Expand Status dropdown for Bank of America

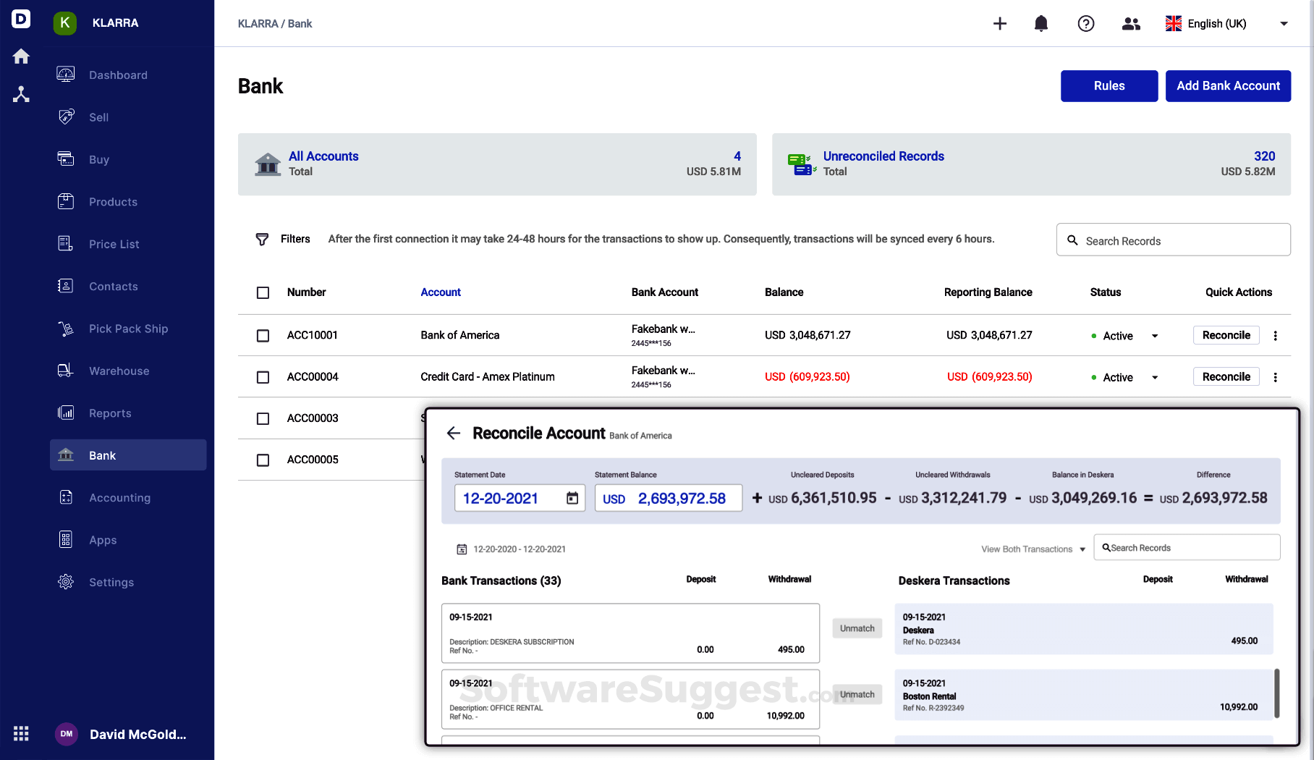[x=1155, y=336]
